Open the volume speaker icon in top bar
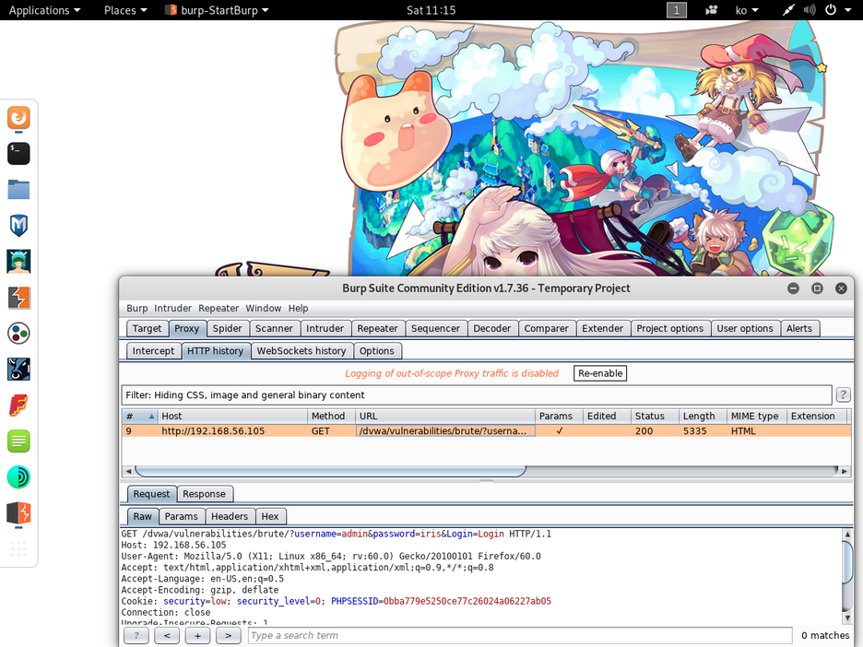This screenshot has height=647, width=863. click(810, 10)
